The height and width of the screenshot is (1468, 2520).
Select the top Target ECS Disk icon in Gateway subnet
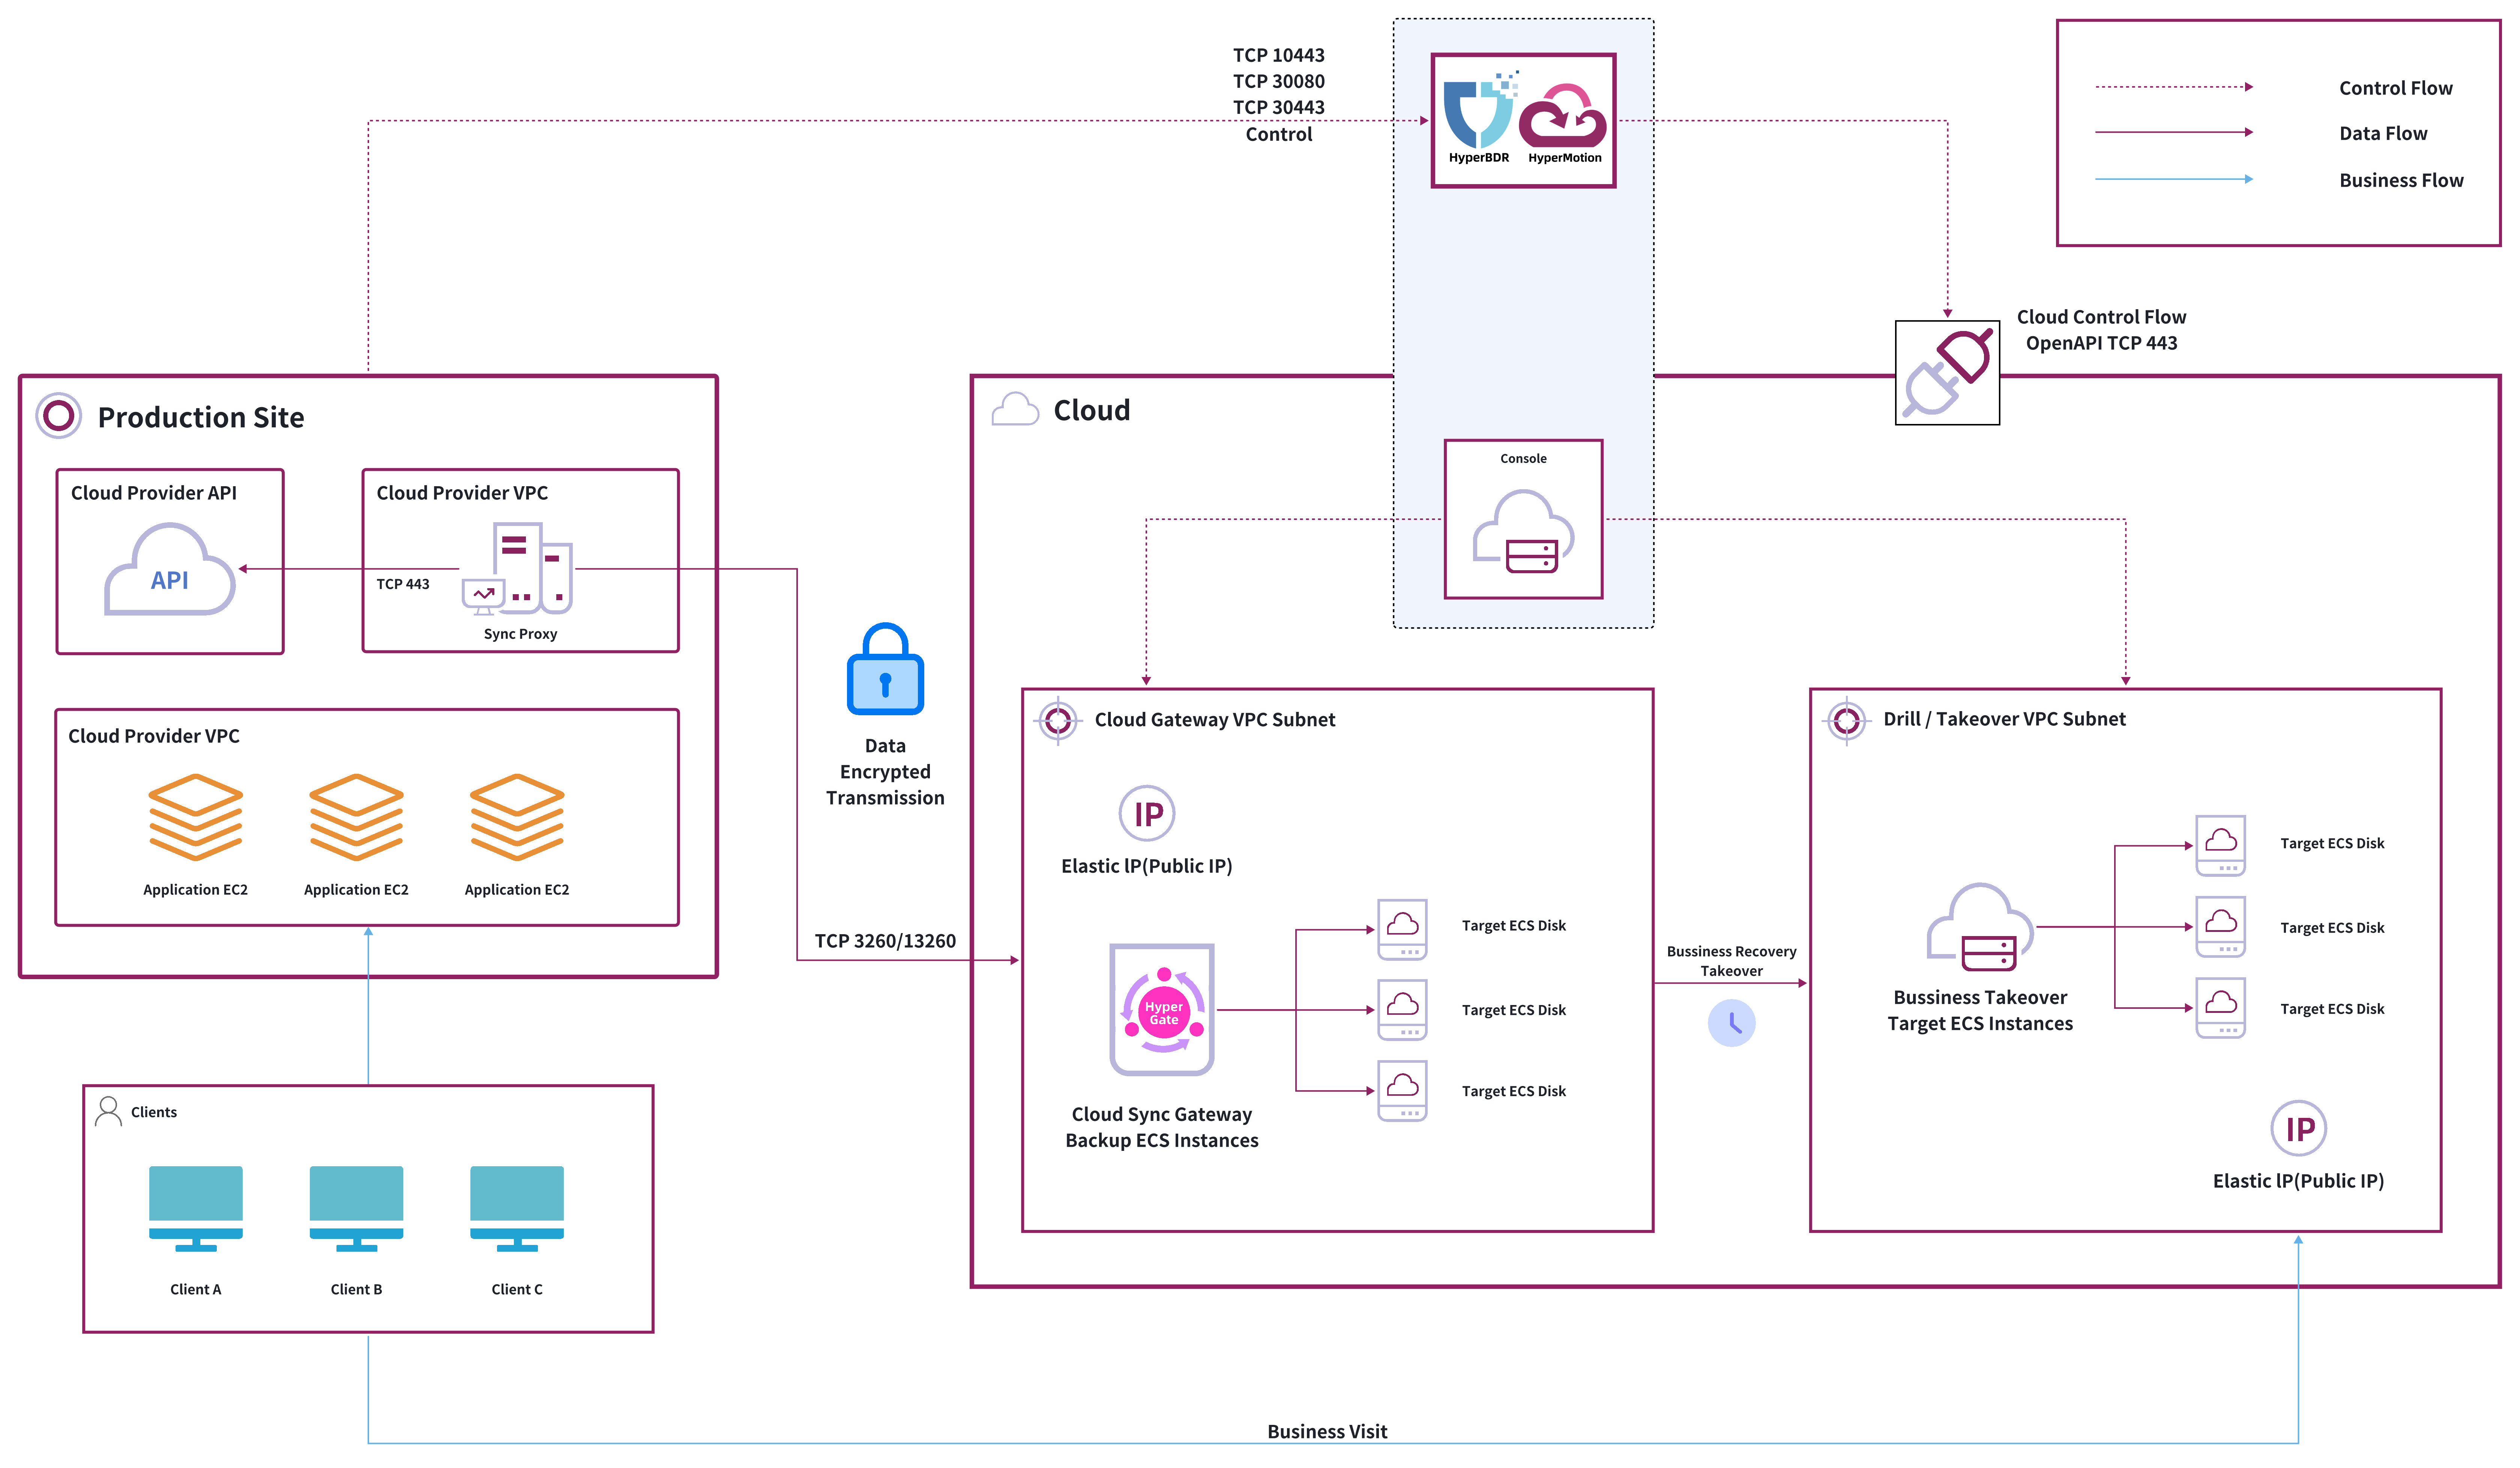pos(1402,929)
